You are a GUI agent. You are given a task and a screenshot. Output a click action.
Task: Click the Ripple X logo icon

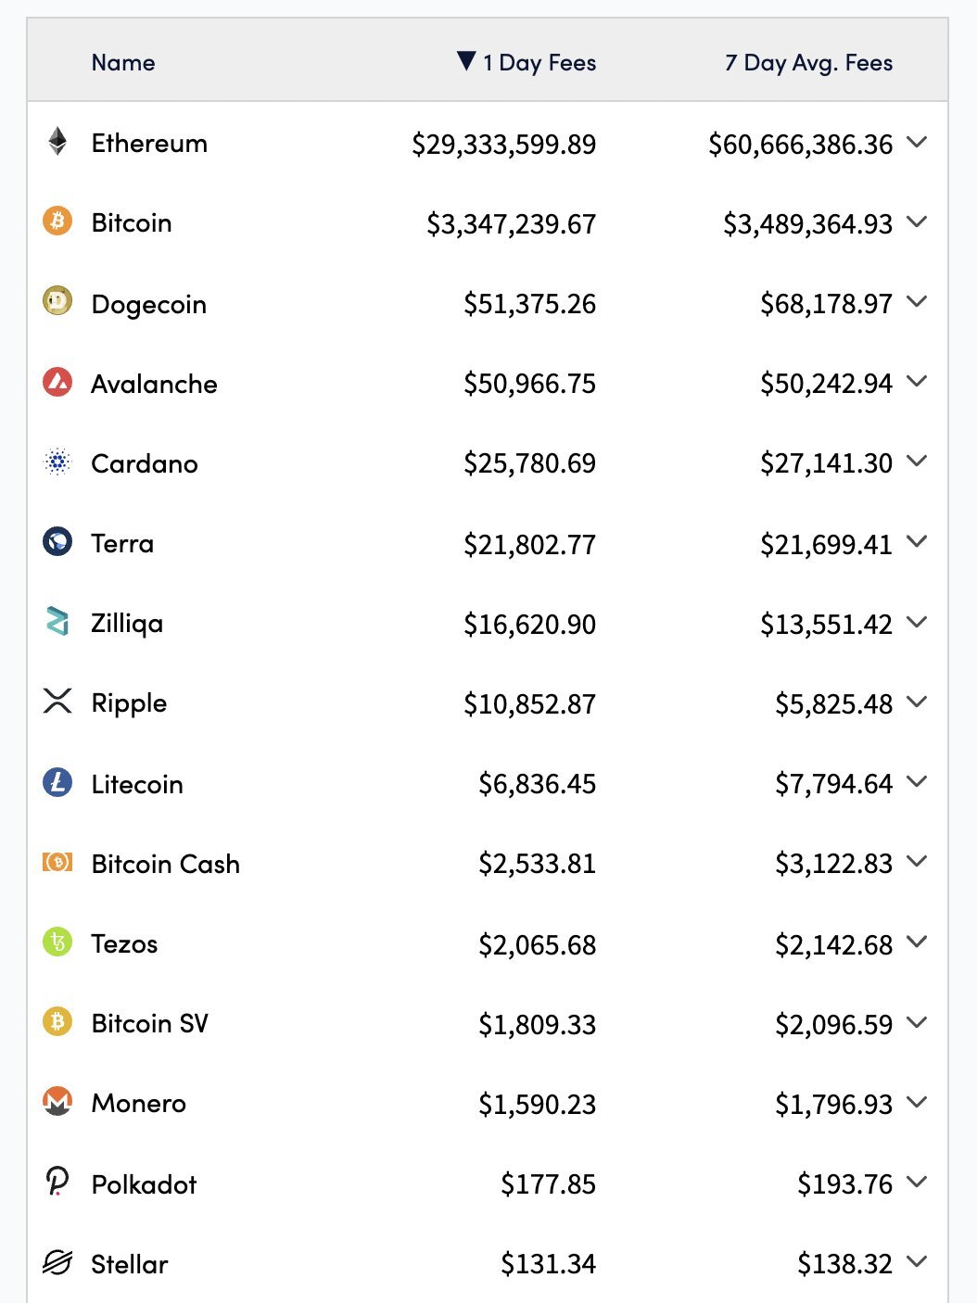(x=57, y=701)
